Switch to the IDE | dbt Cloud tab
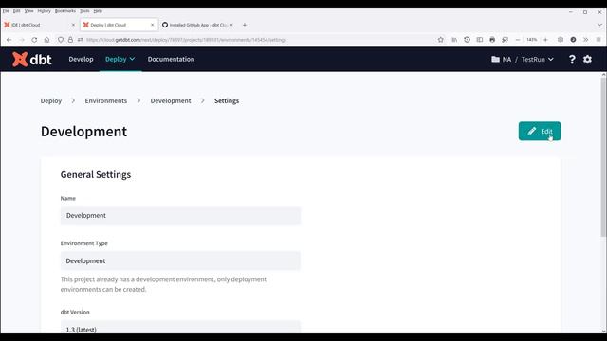This screenshot has height=341, width=607. click(x=39, y=25)
